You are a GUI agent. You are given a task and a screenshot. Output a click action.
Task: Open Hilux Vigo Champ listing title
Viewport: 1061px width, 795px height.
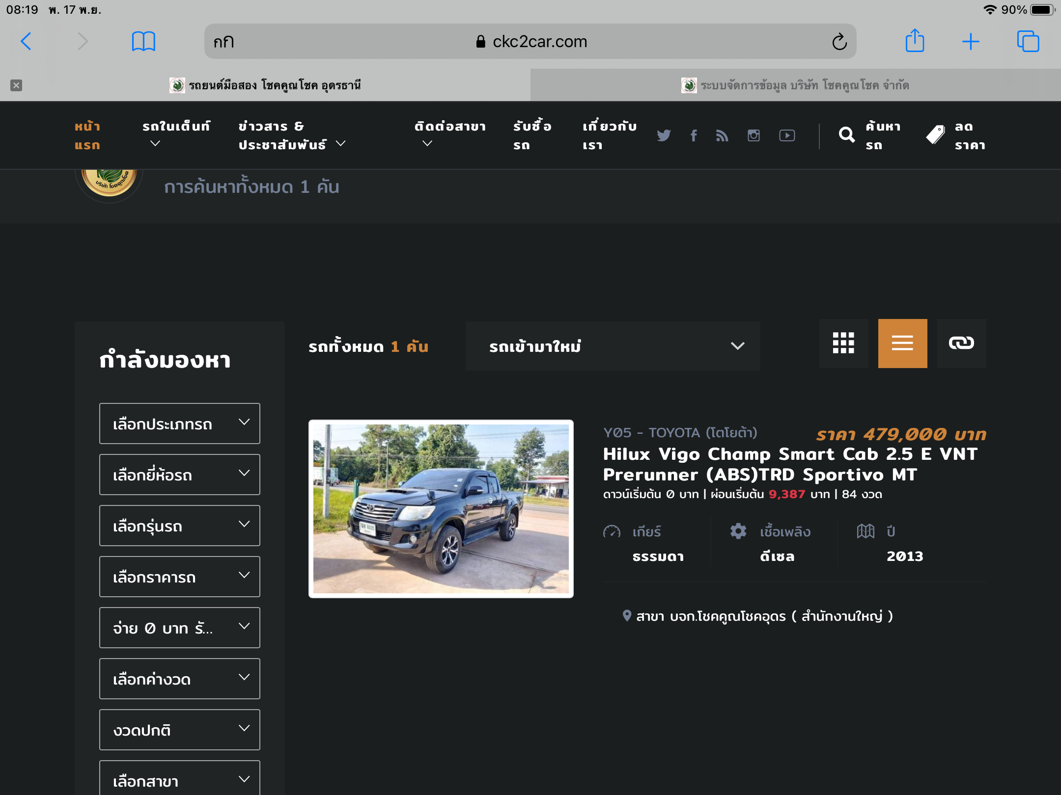pos(790,464)
